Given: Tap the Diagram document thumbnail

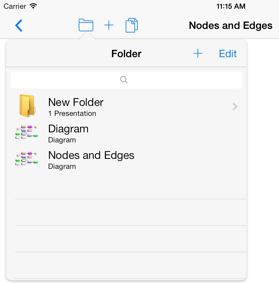Looking at the screenshot, I should click(x=27, y=132).
